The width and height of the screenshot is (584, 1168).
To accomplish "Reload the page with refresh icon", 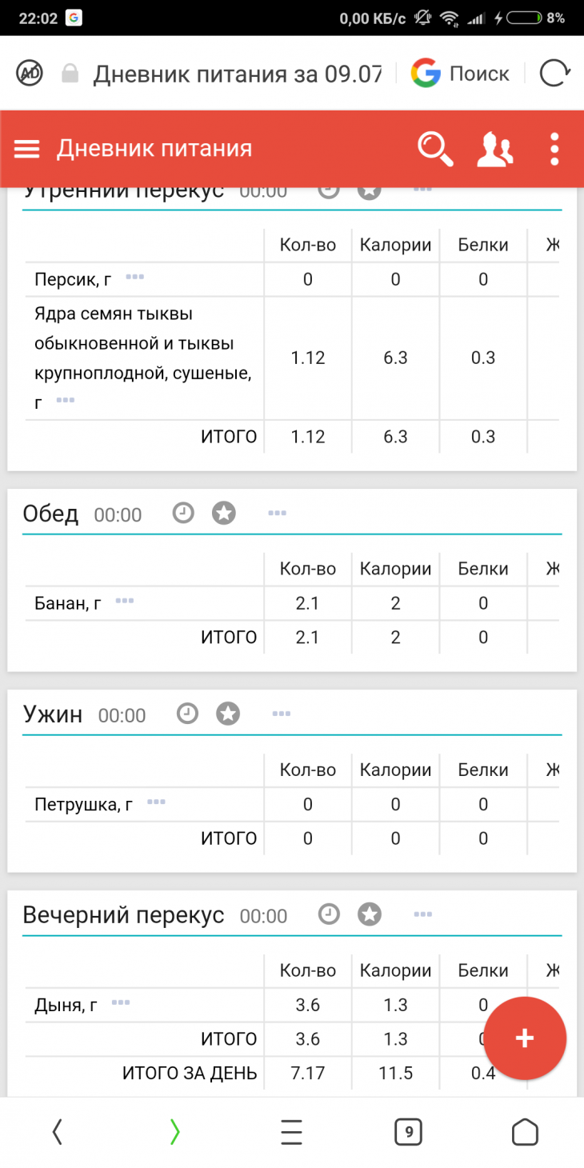I will coord(554,74).
